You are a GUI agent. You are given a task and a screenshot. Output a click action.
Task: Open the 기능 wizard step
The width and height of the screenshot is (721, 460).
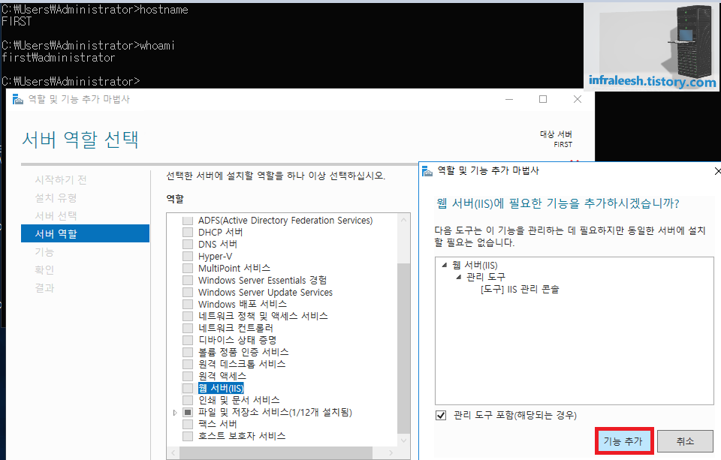pos(44,252)
